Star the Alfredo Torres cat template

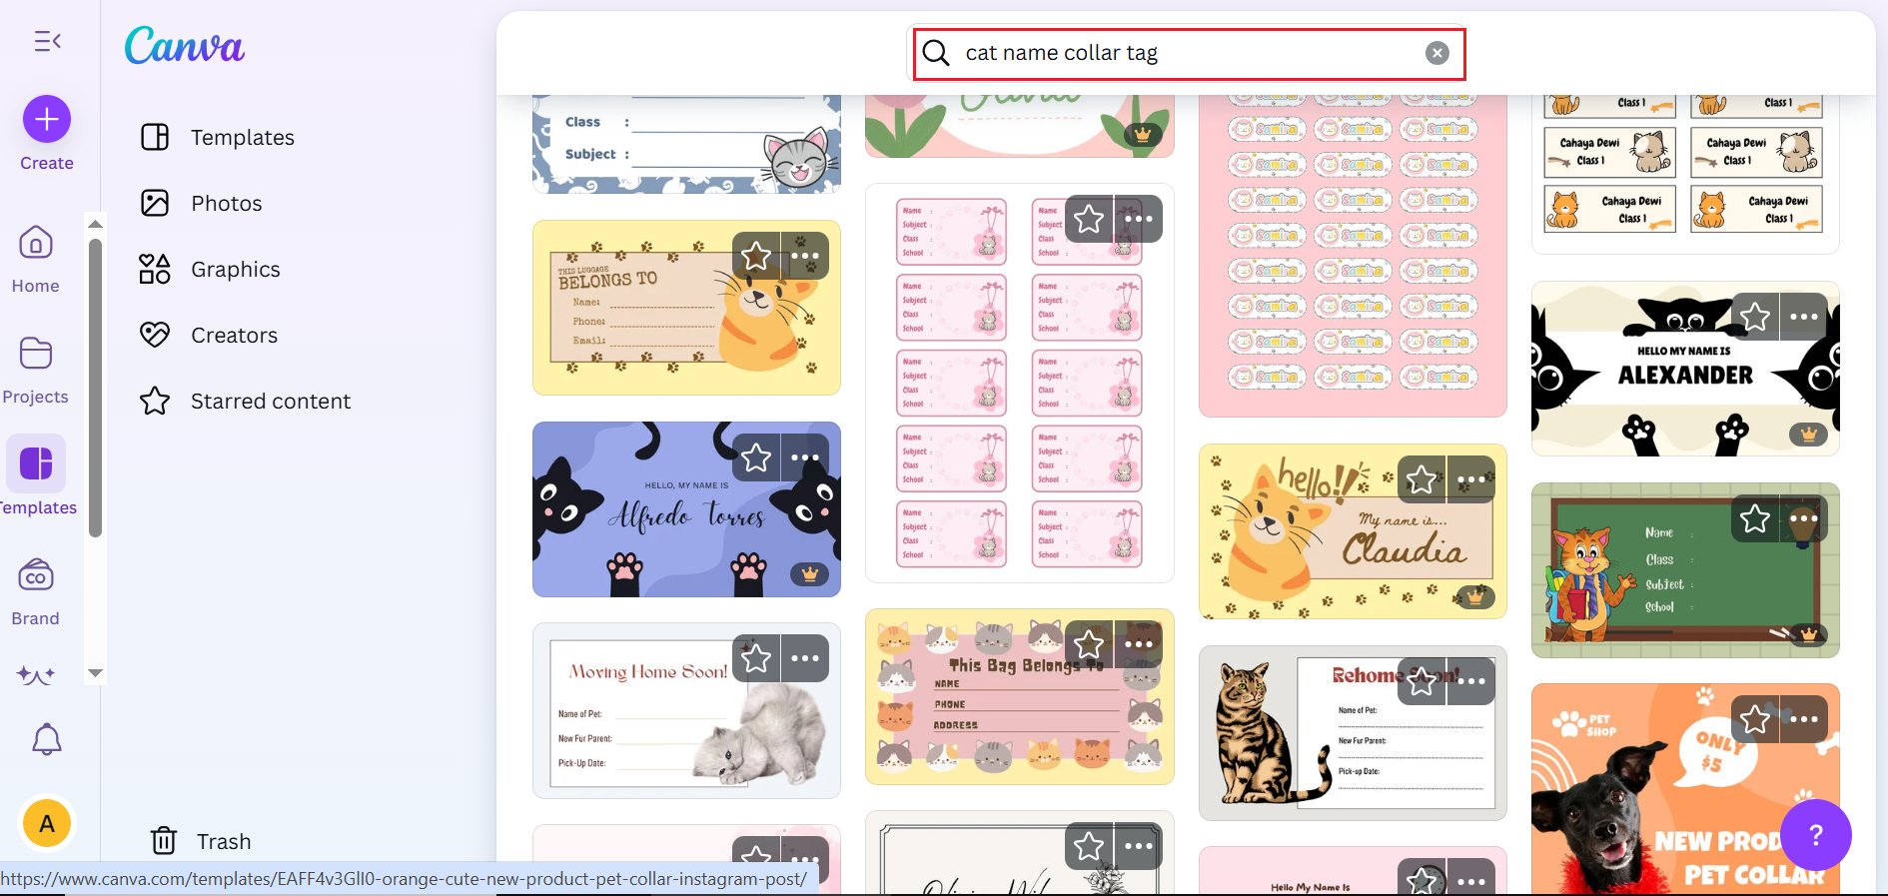point(756,457)
